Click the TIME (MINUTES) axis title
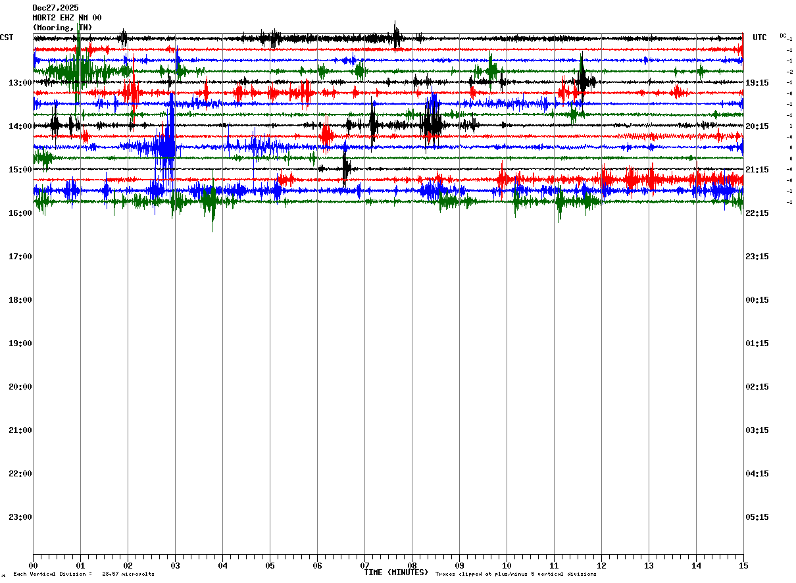Screen dimensions: 796x583 click(396, 572)
